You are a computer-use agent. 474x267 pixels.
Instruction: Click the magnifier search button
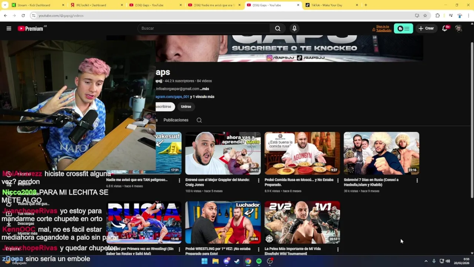278,28
